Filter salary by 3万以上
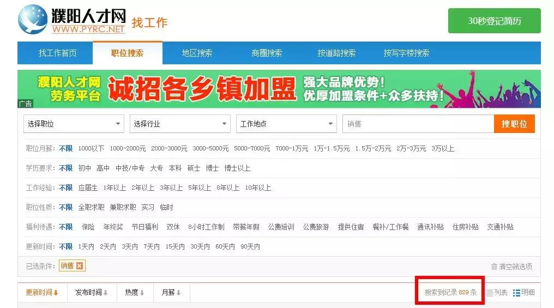 coord(443,149)
